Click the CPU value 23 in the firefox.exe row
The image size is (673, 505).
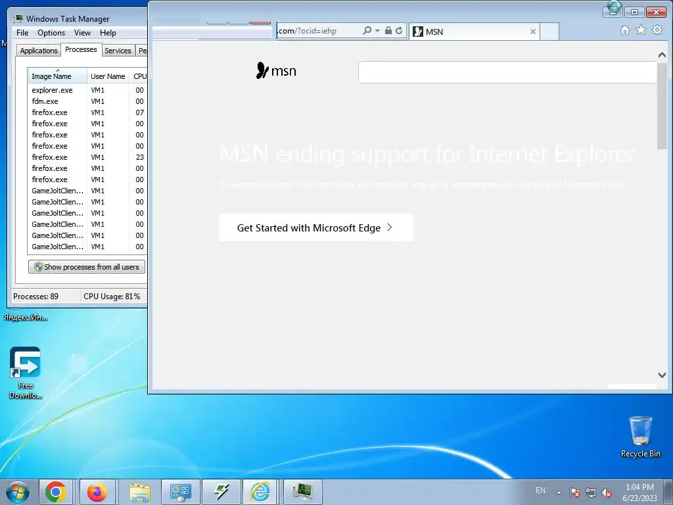pos(139,157)
